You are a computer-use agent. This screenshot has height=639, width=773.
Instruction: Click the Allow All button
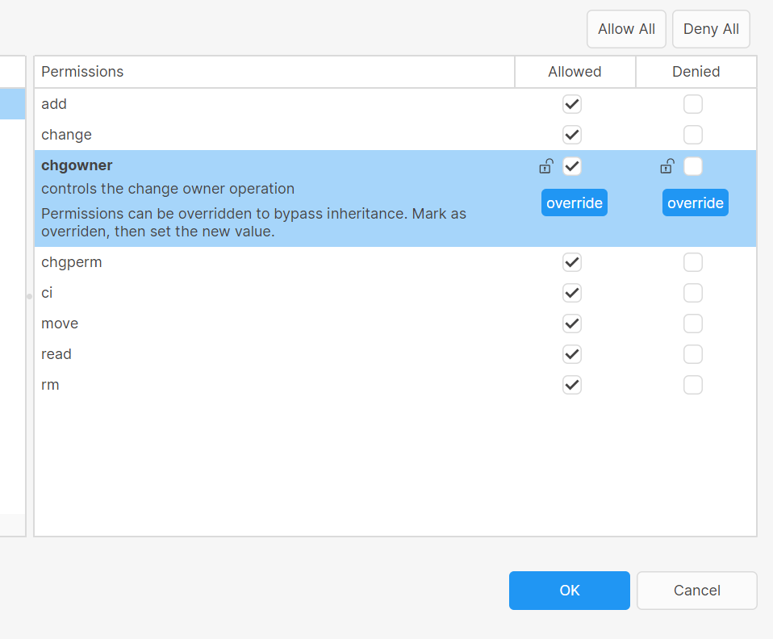click(x=626, y=28)
